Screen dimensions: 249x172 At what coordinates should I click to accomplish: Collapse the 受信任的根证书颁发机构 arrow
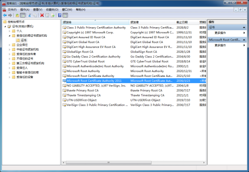click(x=9, y=36)
